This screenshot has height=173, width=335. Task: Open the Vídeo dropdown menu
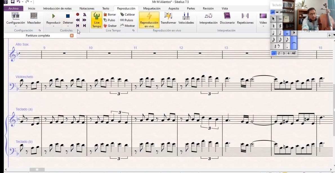pos(263,26)
